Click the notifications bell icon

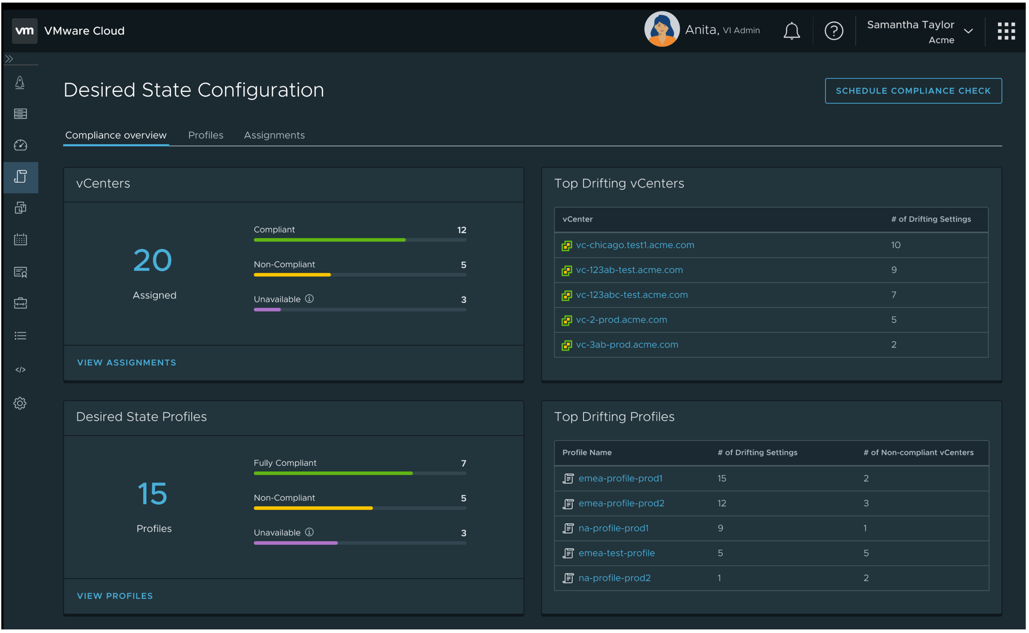[791, 31]
